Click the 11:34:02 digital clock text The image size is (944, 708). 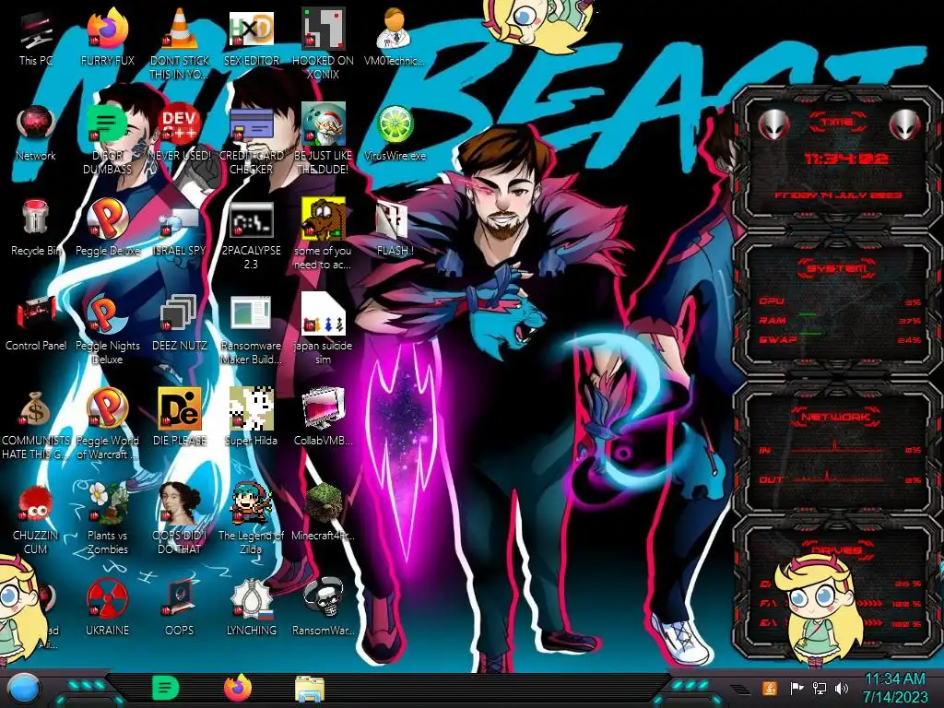[x=846, y=159]
